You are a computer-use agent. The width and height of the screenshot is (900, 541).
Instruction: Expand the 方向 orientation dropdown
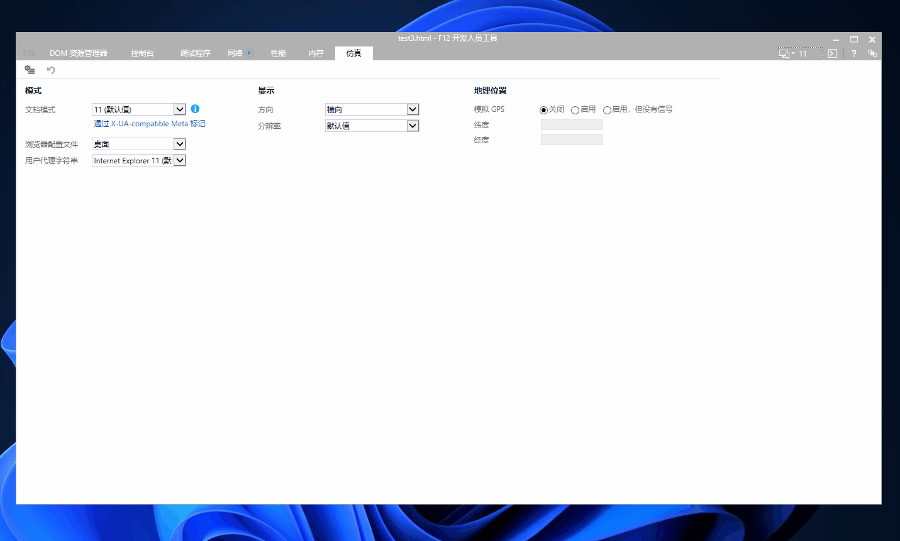click(x=413, y=109)
